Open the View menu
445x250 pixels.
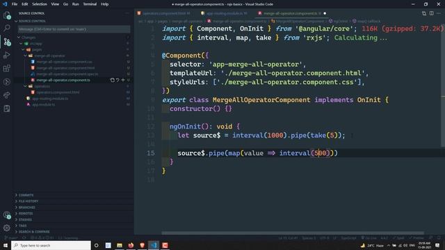(55, 4)
